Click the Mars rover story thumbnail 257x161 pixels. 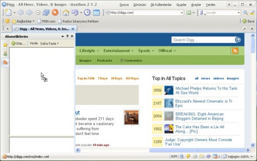[x=131, y=118]
